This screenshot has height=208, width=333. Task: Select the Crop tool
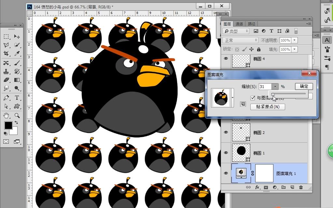coord(6,53)
